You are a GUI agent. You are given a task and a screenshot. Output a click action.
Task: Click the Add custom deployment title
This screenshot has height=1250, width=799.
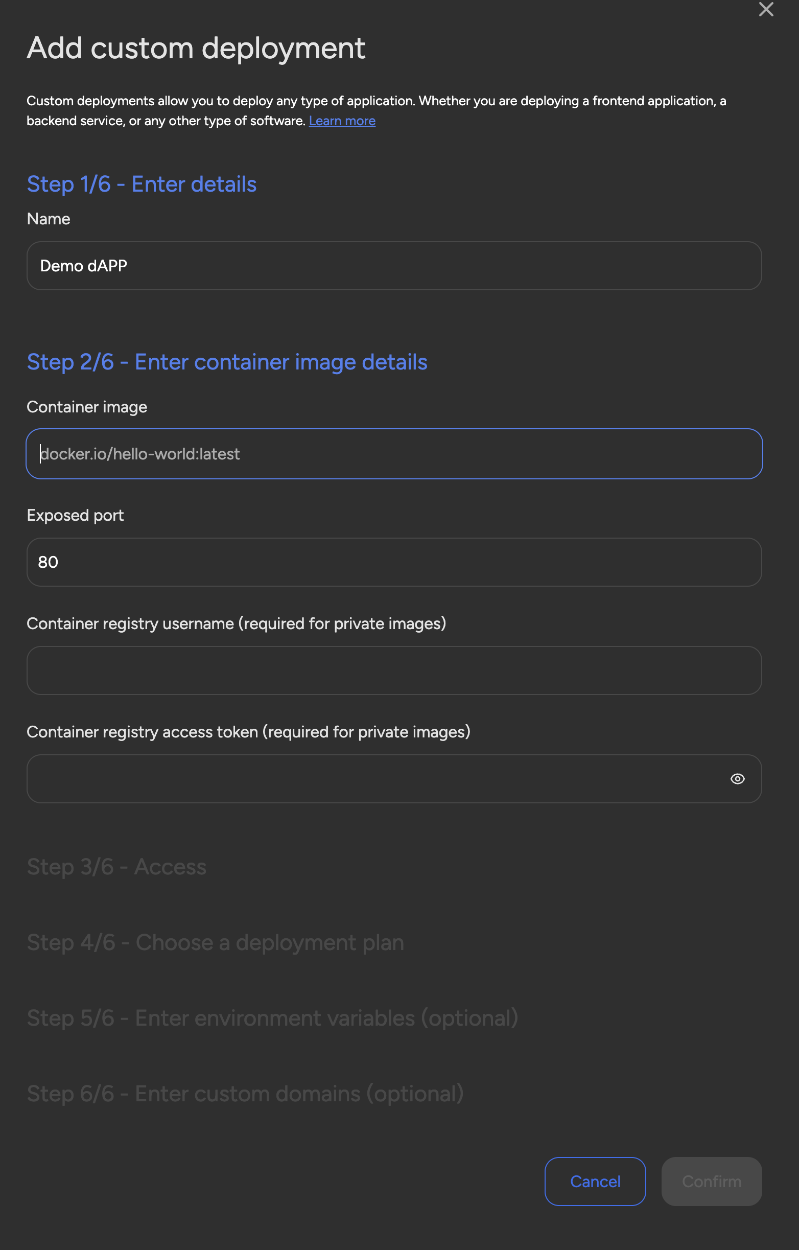point(196,48)
